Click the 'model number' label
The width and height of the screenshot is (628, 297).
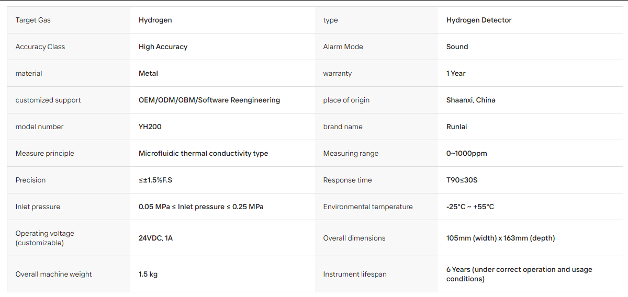[x=39, y=127]
